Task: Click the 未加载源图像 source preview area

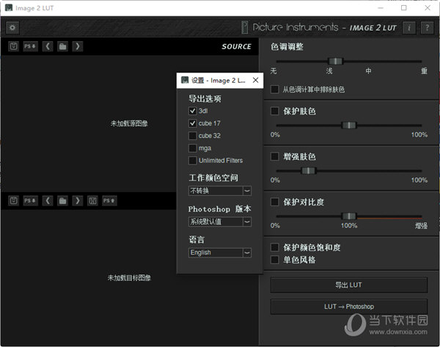Action: point(129,123)
